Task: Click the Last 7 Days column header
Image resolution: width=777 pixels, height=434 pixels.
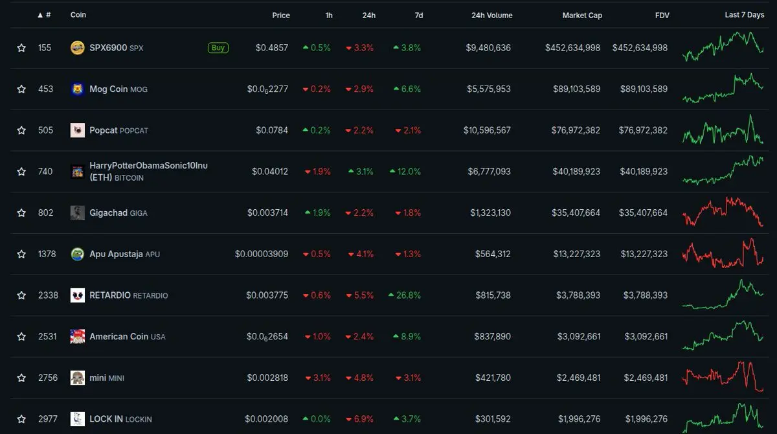Action: (x=744, y=15)
